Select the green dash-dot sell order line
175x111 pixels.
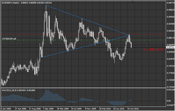[83, 40]
